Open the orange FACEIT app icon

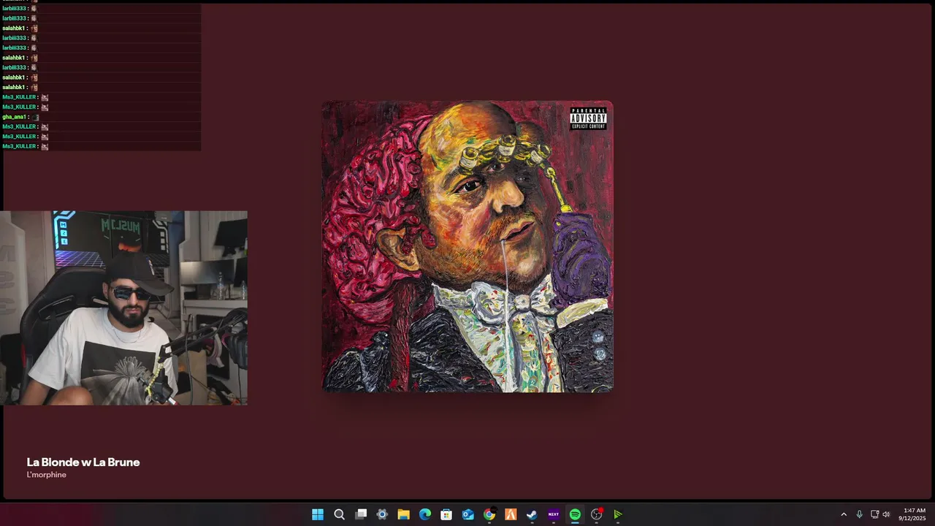pos(511,514)
